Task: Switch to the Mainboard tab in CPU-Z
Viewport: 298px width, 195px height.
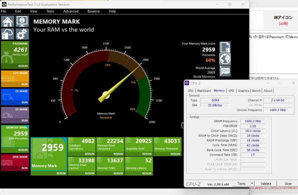Action: 204,90
